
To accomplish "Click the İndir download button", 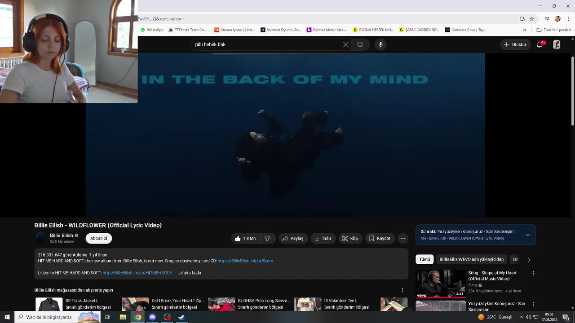I will [x=323, y=238].
